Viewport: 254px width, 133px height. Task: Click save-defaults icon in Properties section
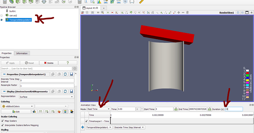pos(71,74)
